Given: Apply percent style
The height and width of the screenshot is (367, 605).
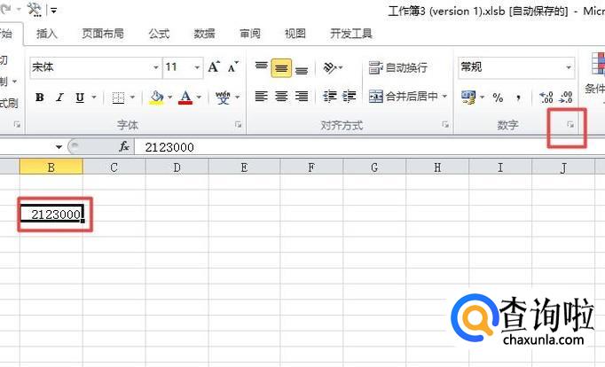Looking at the screenshot, I should [498, 98].
